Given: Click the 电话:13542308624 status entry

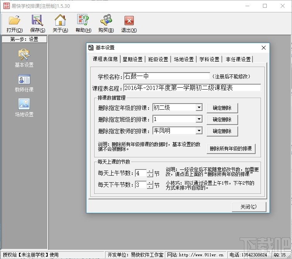Looking at the screenshot, I should (248, 255).
